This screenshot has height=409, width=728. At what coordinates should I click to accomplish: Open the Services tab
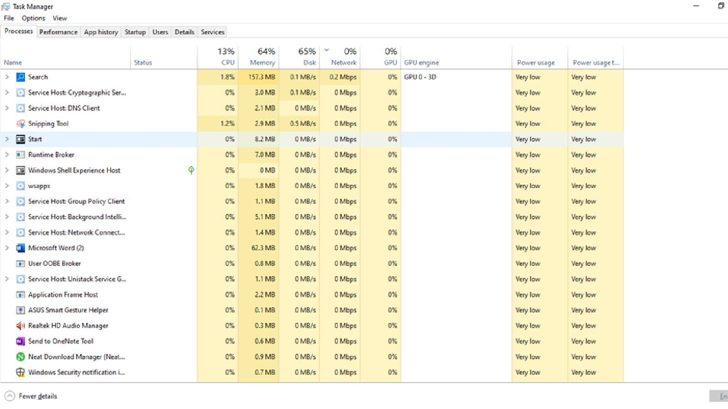212,32
